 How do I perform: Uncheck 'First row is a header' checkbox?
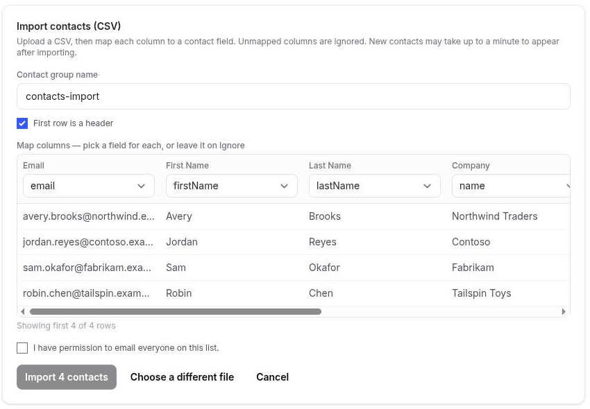[22, 123]
